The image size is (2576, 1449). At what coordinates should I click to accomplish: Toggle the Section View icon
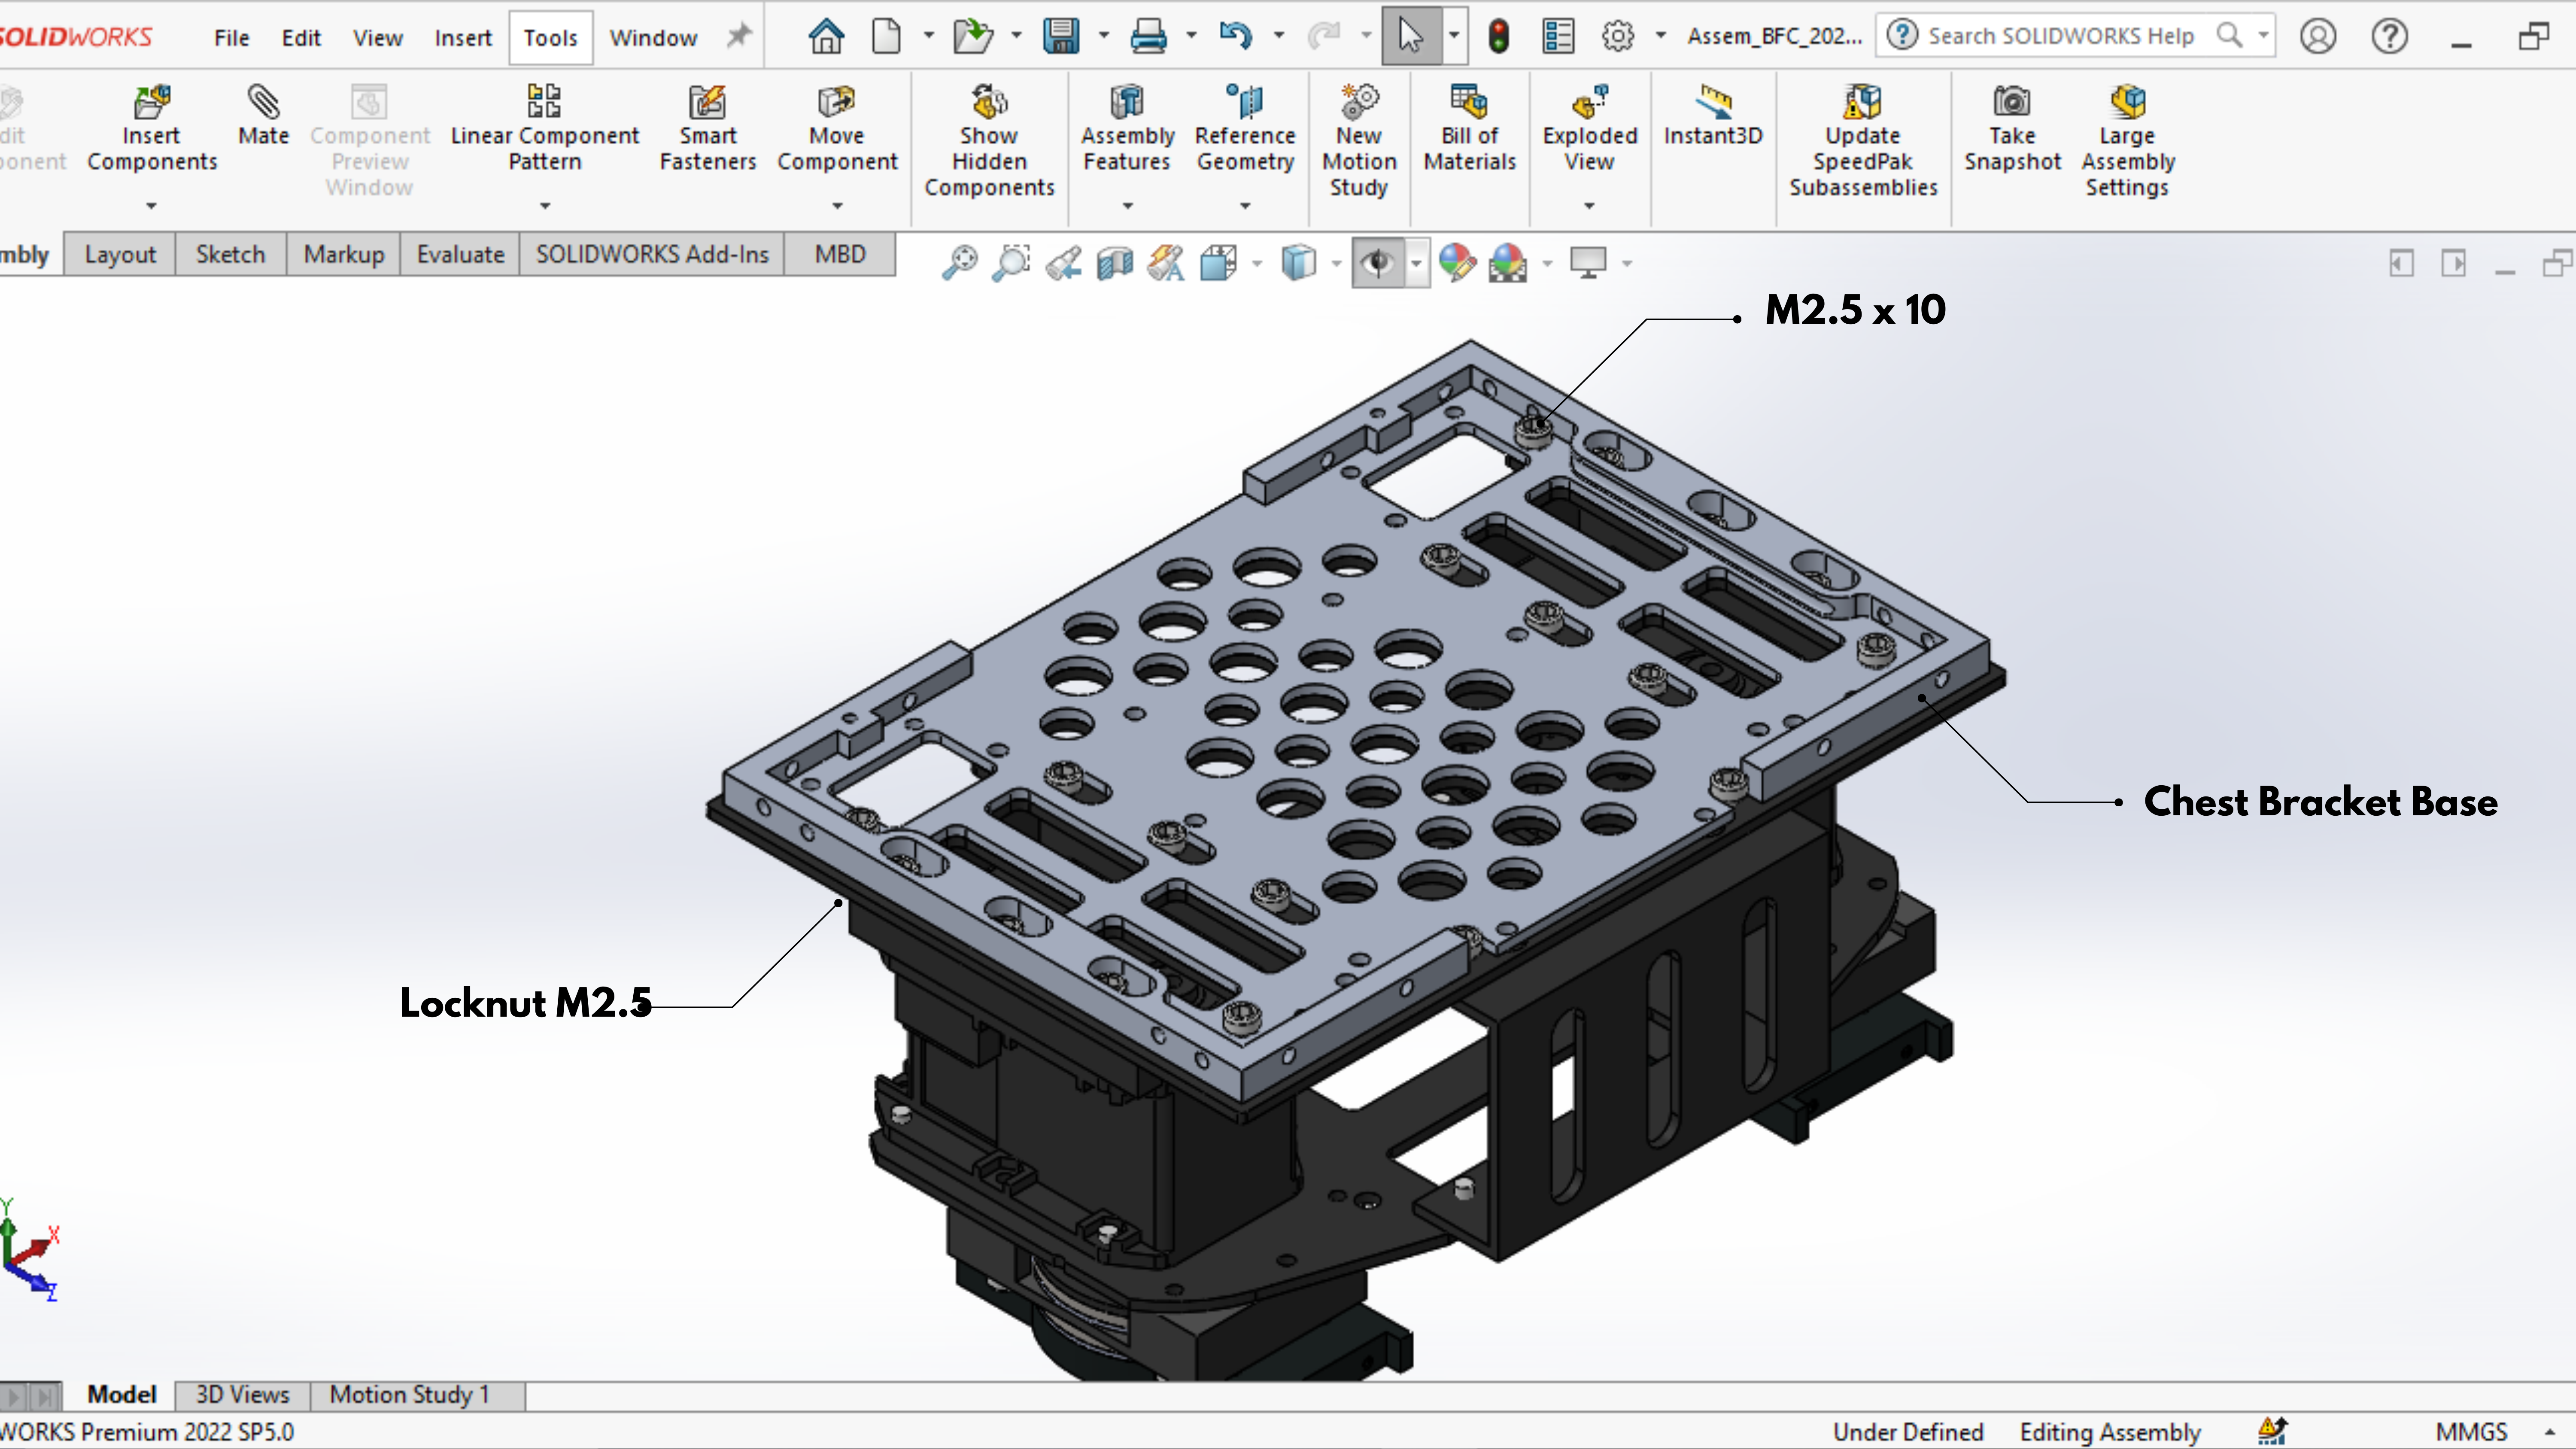(x=1115, y=263)
